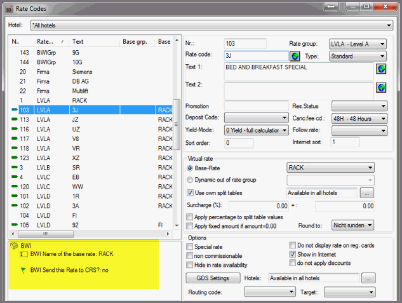Click into the Sort order input field
The height and width of the screenshot is (303, 402).
click(246, 142)
